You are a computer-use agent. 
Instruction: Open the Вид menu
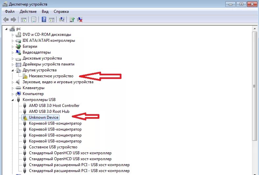45,12
